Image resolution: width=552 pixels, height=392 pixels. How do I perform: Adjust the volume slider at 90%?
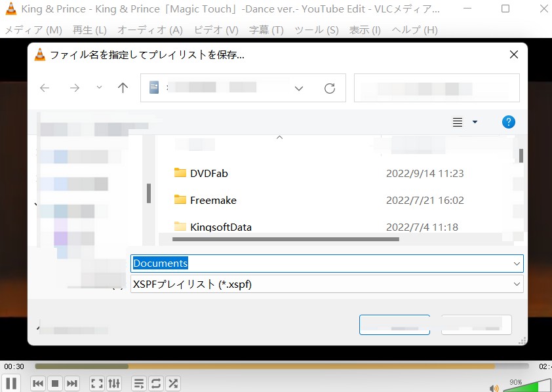526,386
